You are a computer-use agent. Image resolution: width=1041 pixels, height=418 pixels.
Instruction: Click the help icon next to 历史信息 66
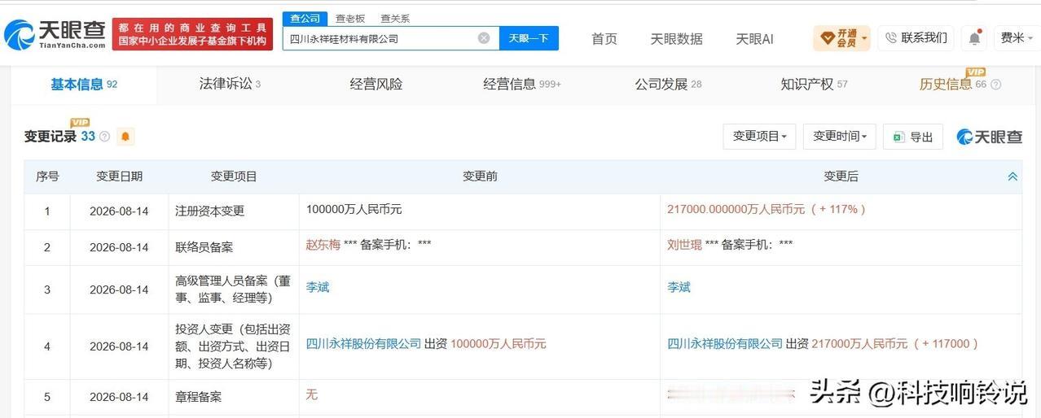(995, 85)
